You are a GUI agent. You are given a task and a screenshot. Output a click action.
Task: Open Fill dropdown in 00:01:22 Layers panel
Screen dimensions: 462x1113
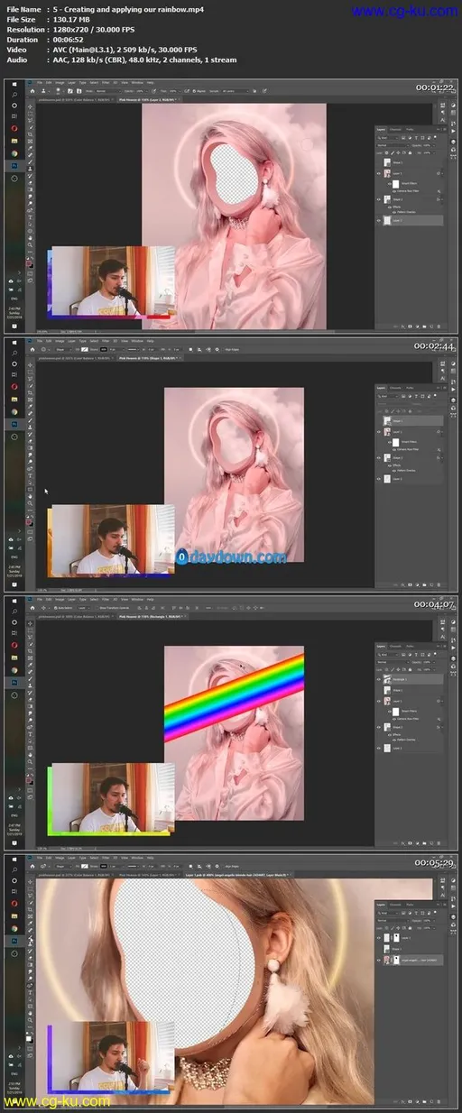434,153
